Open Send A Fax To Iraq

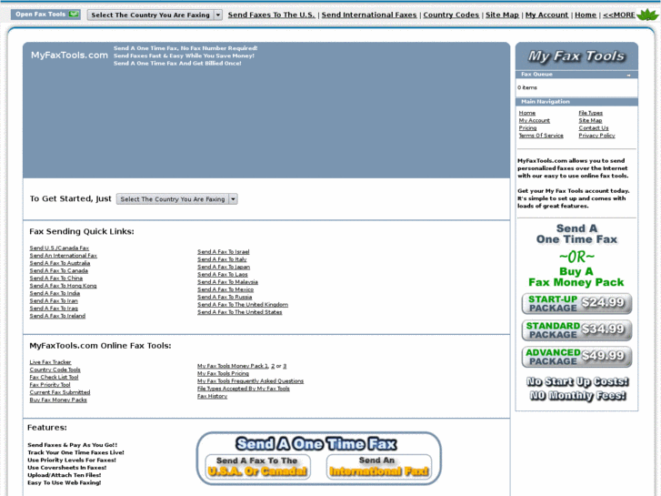(x=54, y=309)
